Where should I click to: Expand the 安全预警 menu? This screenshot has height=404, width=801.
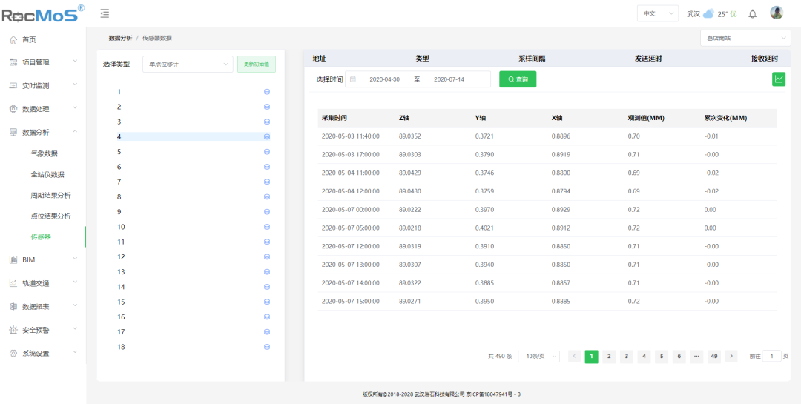pyautogui.click(x=43, y=330)
